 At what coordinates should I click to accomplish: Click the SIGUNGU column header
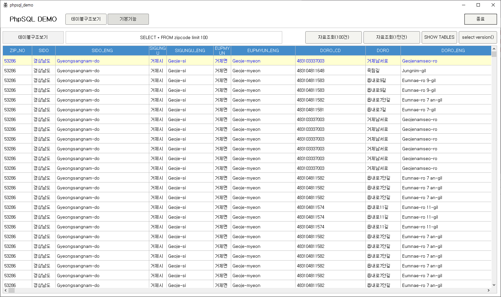[x=158, y=51]
